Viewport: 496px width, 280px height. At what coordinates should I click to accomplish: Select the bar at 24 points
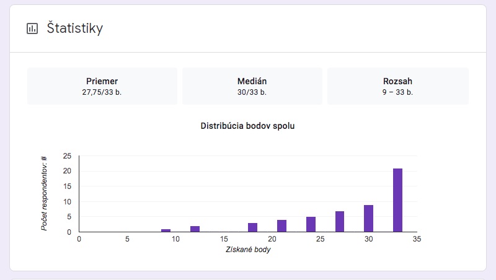(x=311, y=224)
